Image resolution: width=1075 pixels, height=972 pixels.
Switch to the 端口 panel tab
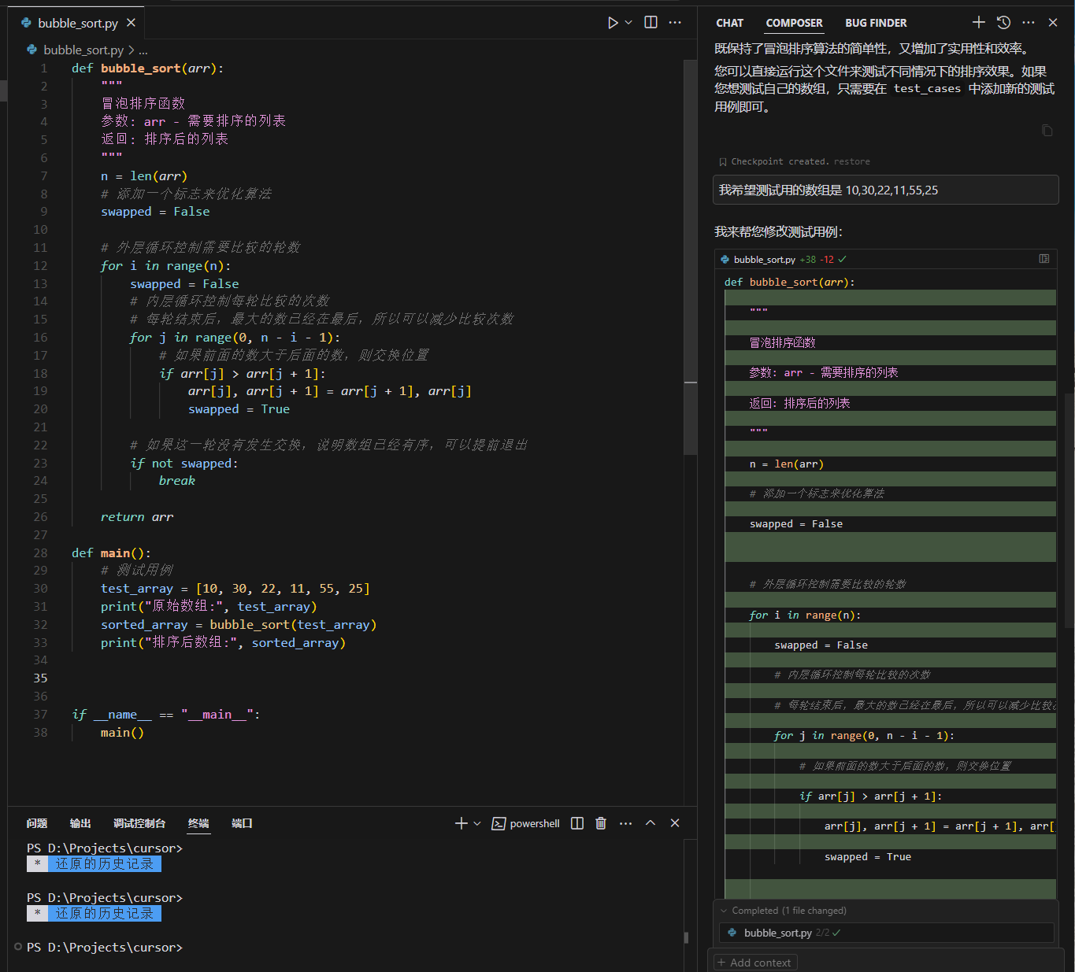click(x=242, y=823)
